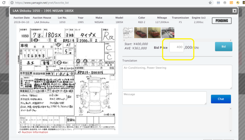Click the Message text box
The width and height of the screenshot is (245, 140).
coord(164,98)
